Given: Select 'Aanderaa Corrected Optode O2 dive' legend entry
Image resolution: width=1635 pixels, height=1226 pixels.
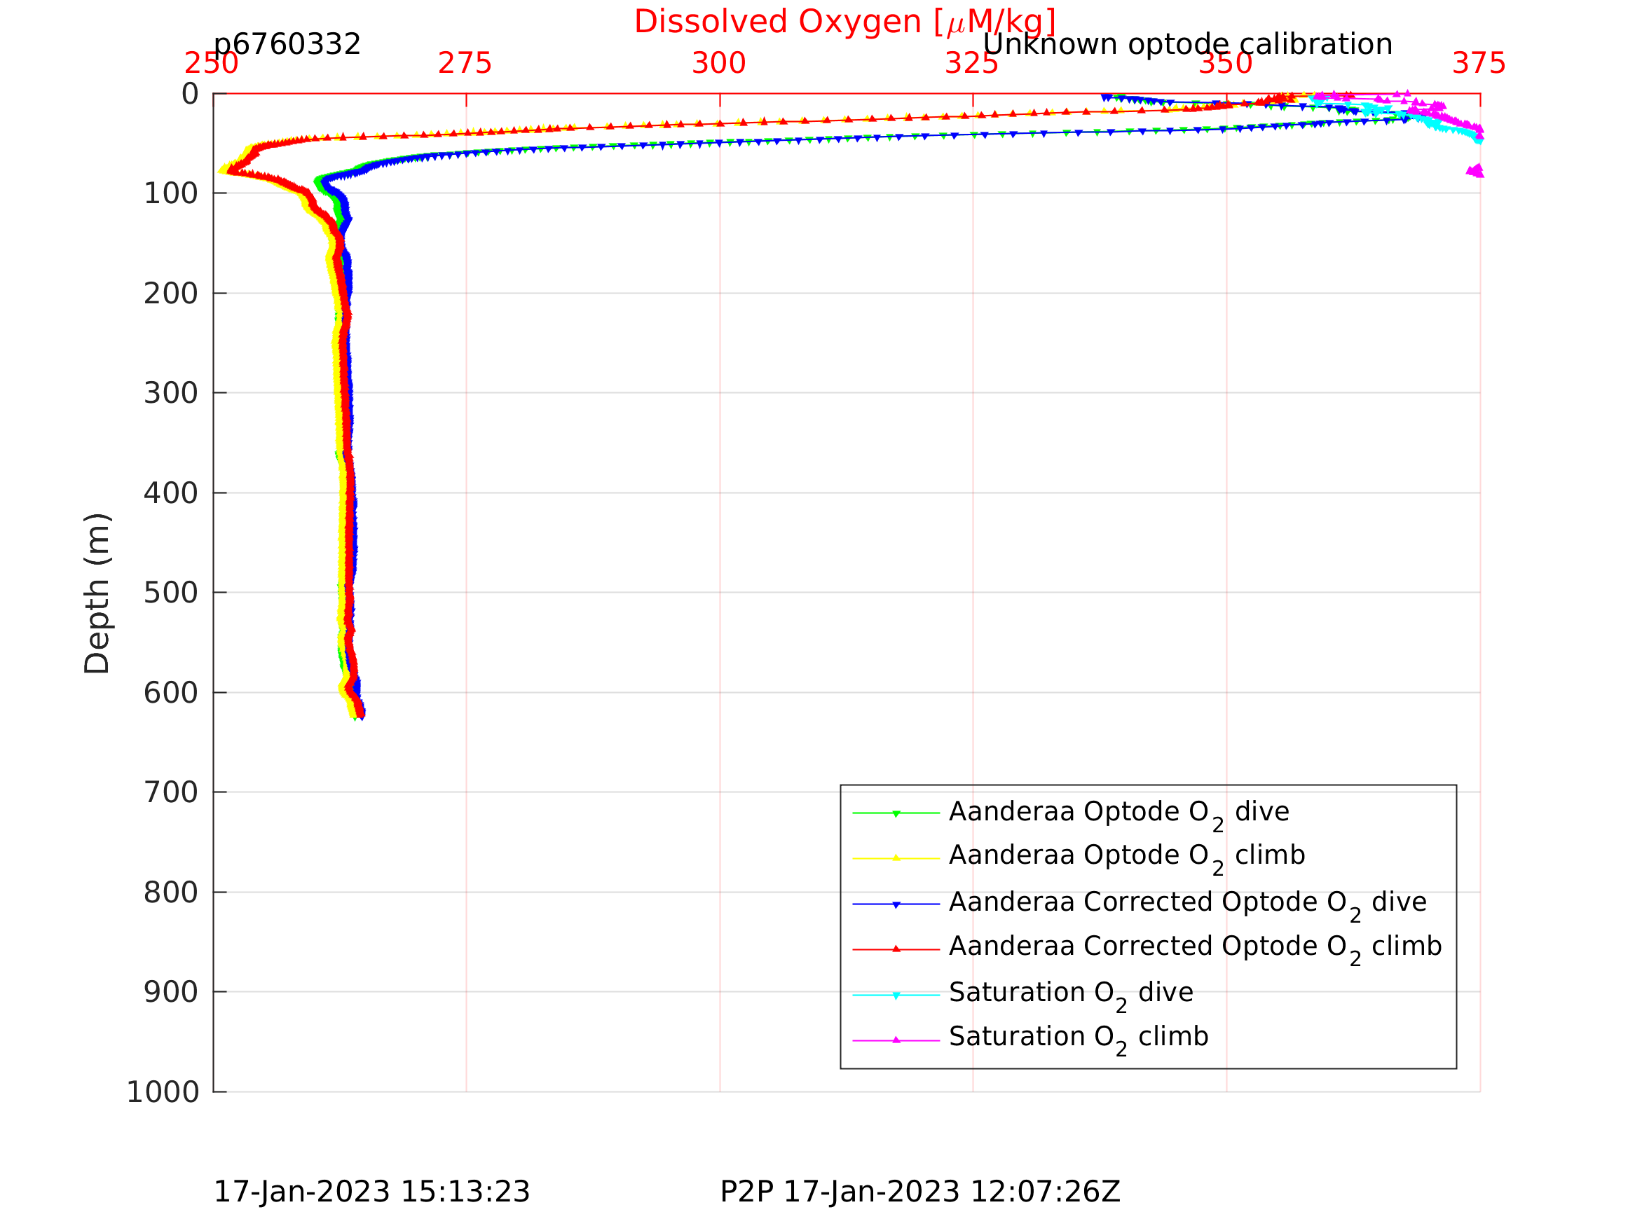Looking at the screenshot, I should point(1187,903).
